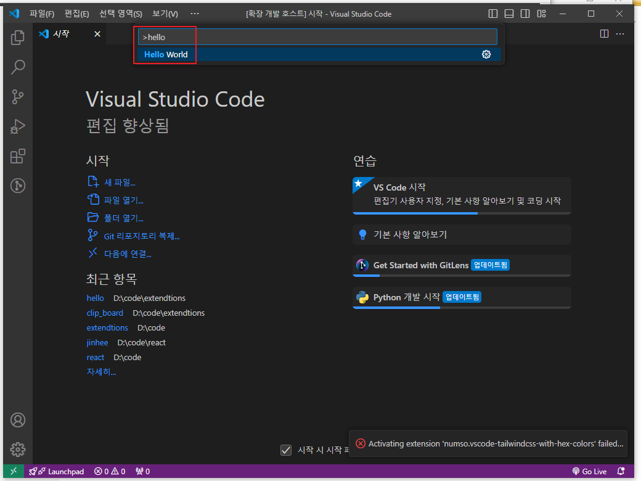The width and height of the screenshot is (641, 481).
Task: Open the Run and Debug view
Action: click(x=18, y=126)
